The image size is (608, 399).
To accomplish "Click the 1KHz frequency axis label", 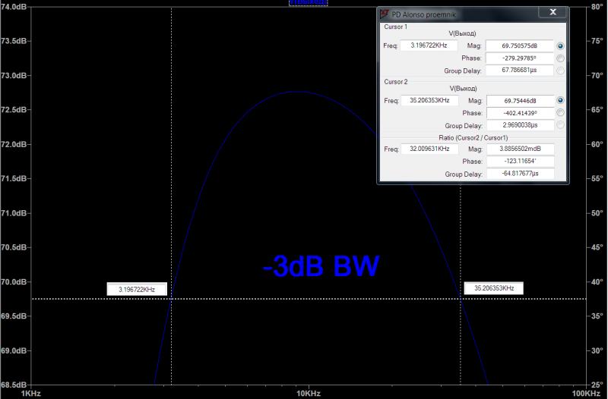I will click(x=30, y=394).
